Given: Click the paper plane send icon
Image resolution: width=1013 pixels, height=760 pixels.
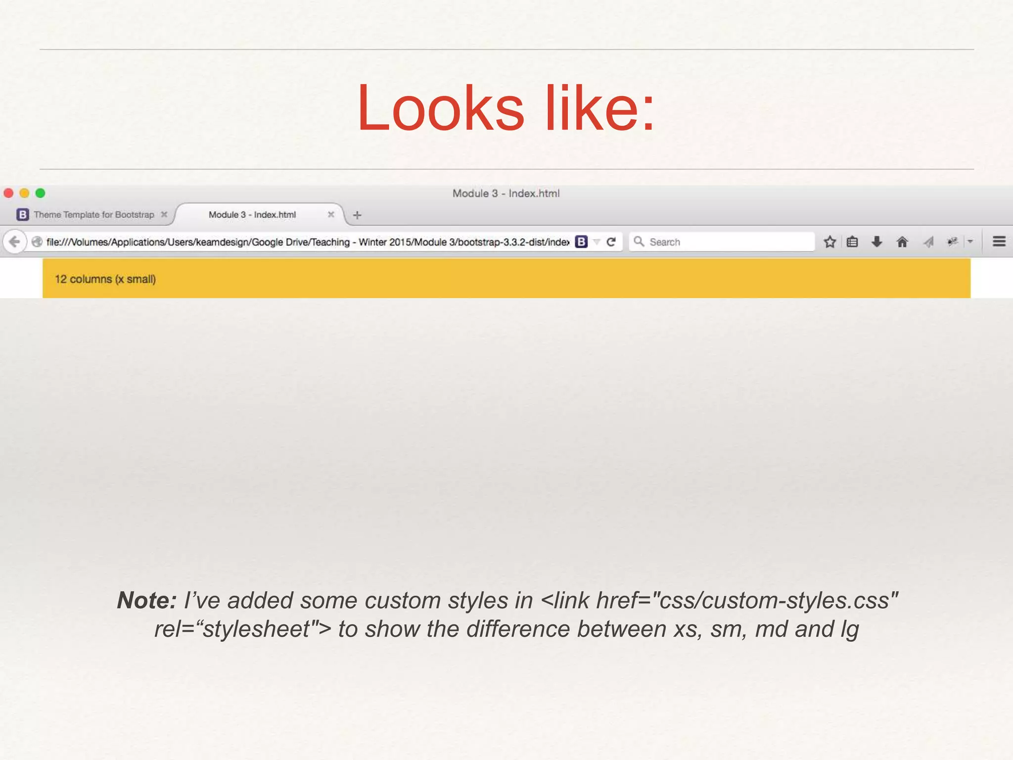Looking at the screenshot, I should [x=928, y=241].
